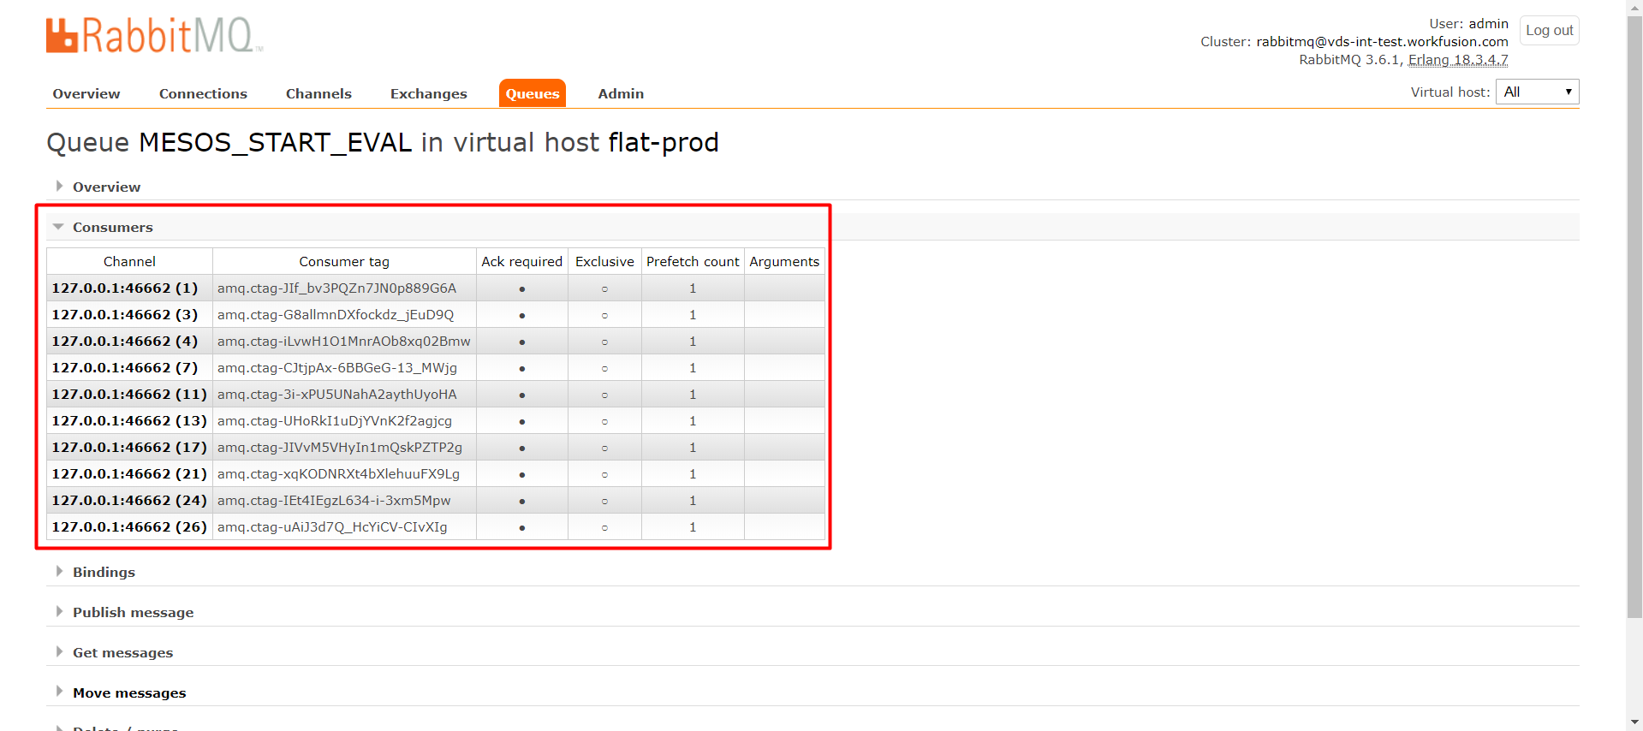This screenshot has height=731, width=1643.
Task: Click the RabbitMQ logo
Action: (x=154, y=36)
